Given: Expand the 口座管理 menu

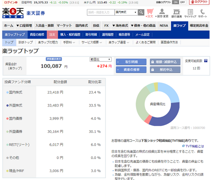Looking at the screenshot, I should (24, 26).
